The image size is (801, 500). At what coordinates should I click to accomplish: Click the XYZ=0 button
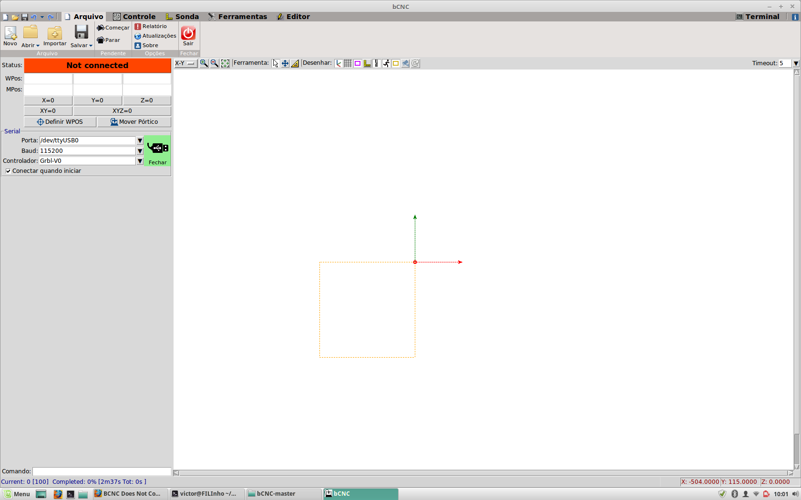[x=122, y=111]
